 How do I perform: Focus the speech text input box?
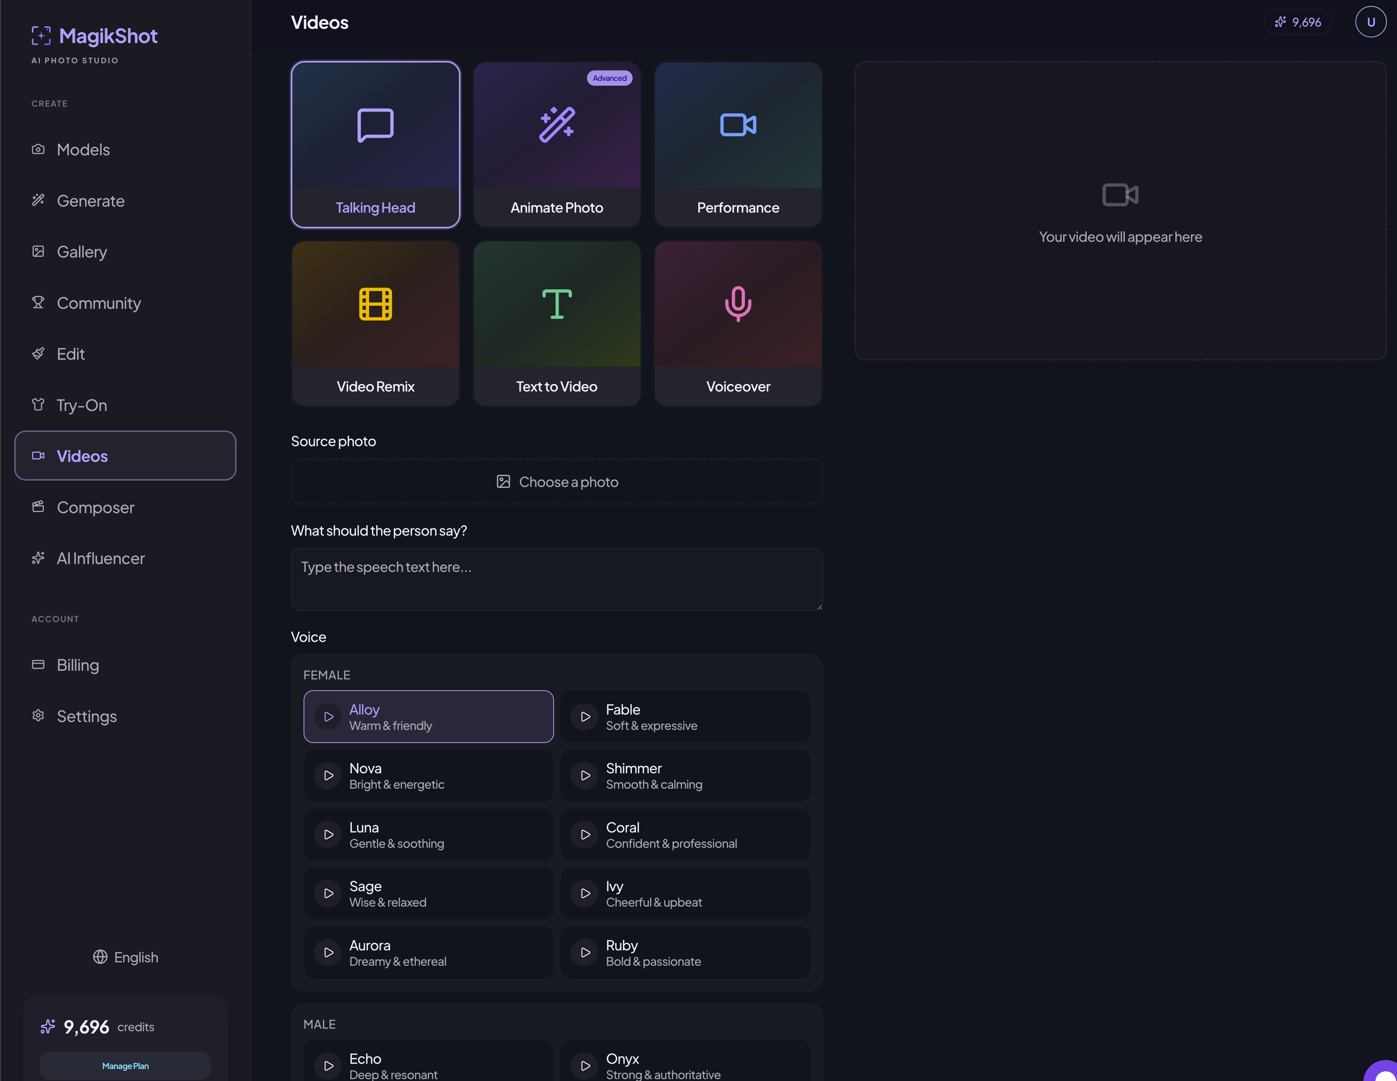coord(557,579)
